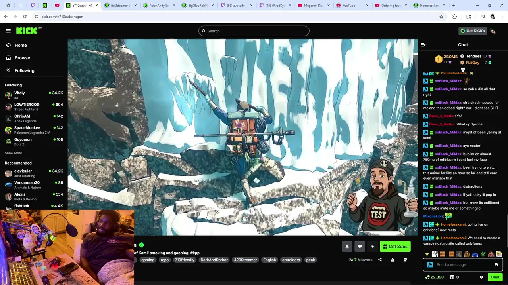Screen dimensions: 508x285
Task: Focus the Search field
Action: click(x=254, y=31)
